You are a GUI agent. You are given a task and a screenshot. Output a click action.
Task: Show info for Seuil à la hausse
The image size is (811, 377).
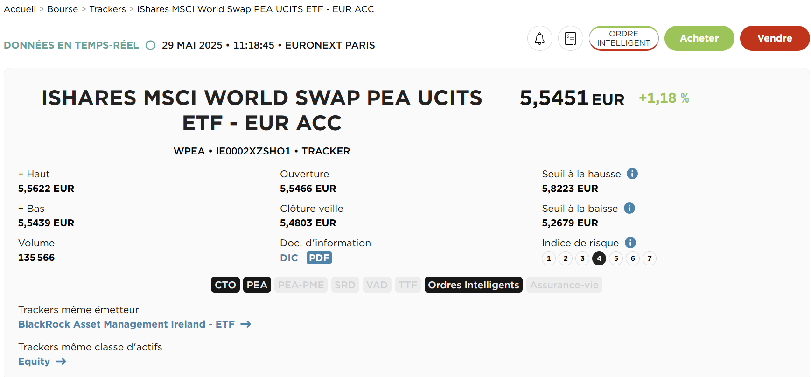pos(632,174)
